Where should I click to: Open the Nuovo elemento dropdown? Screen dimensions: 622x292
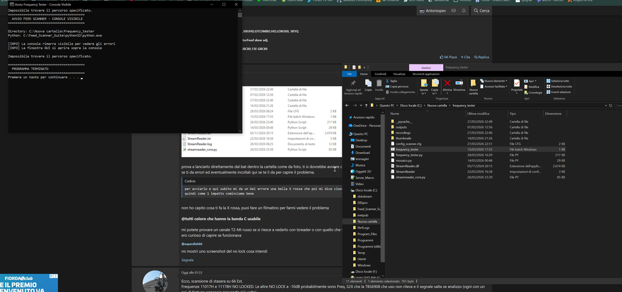(x=494, y=81)
